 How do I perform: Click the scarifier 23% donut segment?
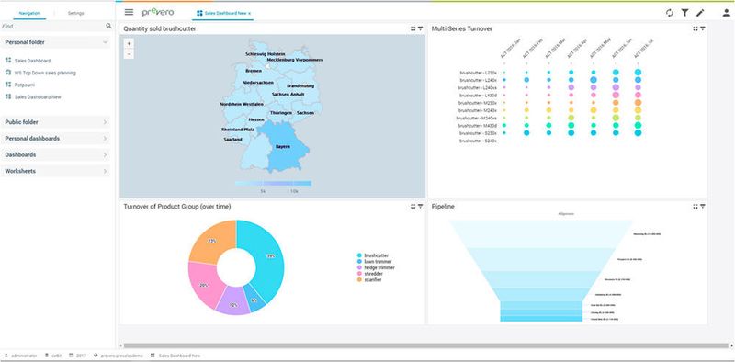pyautogui.click(x=212, y=241)
